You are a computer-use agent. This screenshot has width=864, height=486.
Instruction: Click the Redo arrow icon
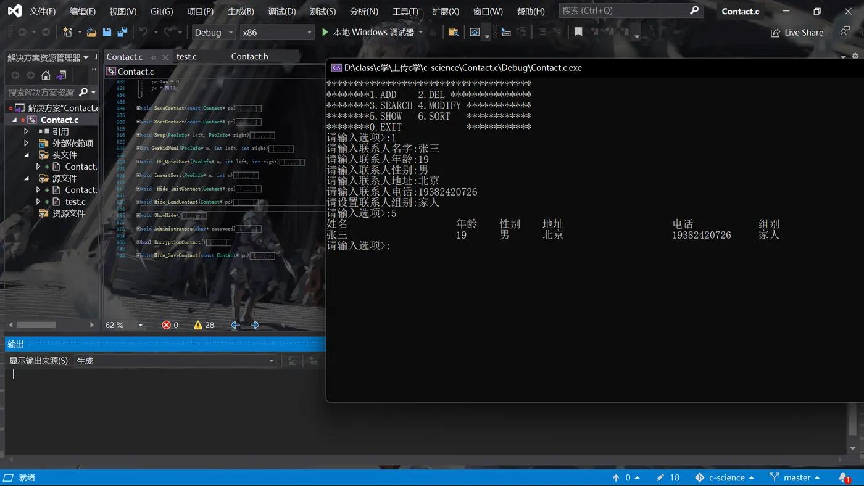168,32
